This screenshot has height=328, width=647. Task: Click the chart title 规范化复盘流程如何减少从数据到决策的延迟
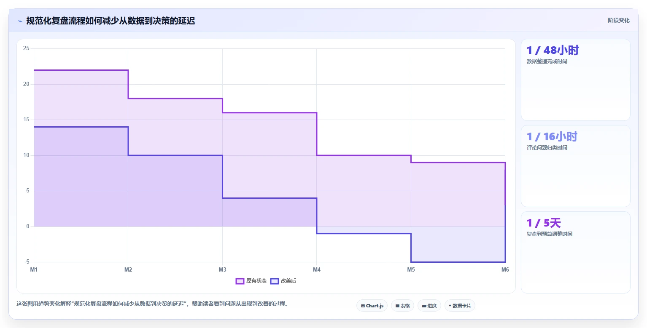(111, 21)
